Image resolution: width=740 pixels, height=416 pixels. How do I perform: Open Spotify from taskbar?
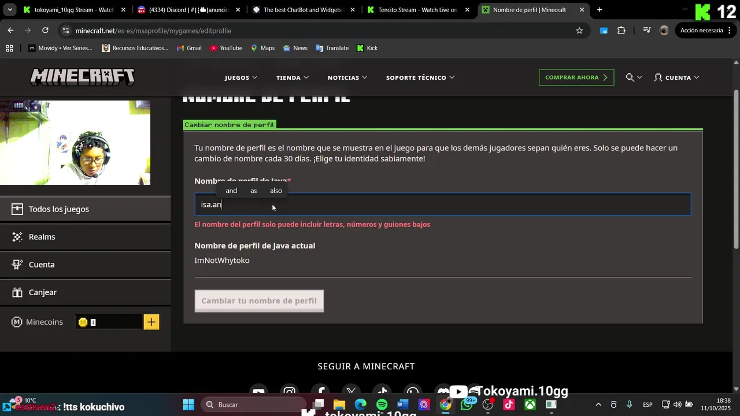pyautogui.click(x=382, y=404)
